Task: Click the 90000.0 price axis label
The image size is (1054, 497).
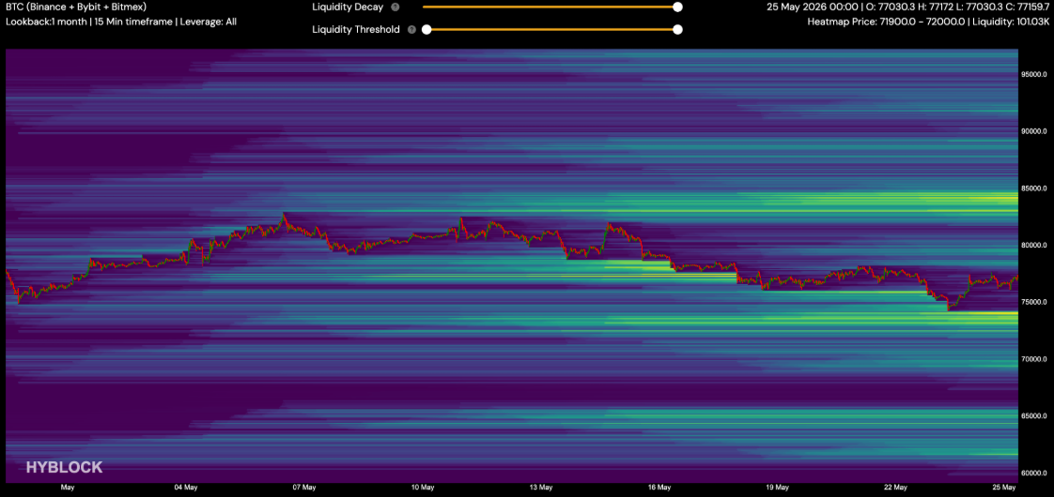Action: (1036, 130)
